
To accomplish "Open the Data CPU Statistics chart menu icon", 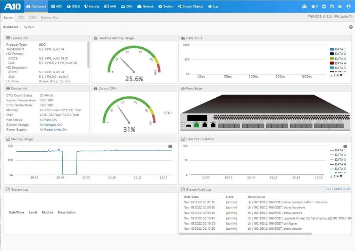I will [345, 146].
